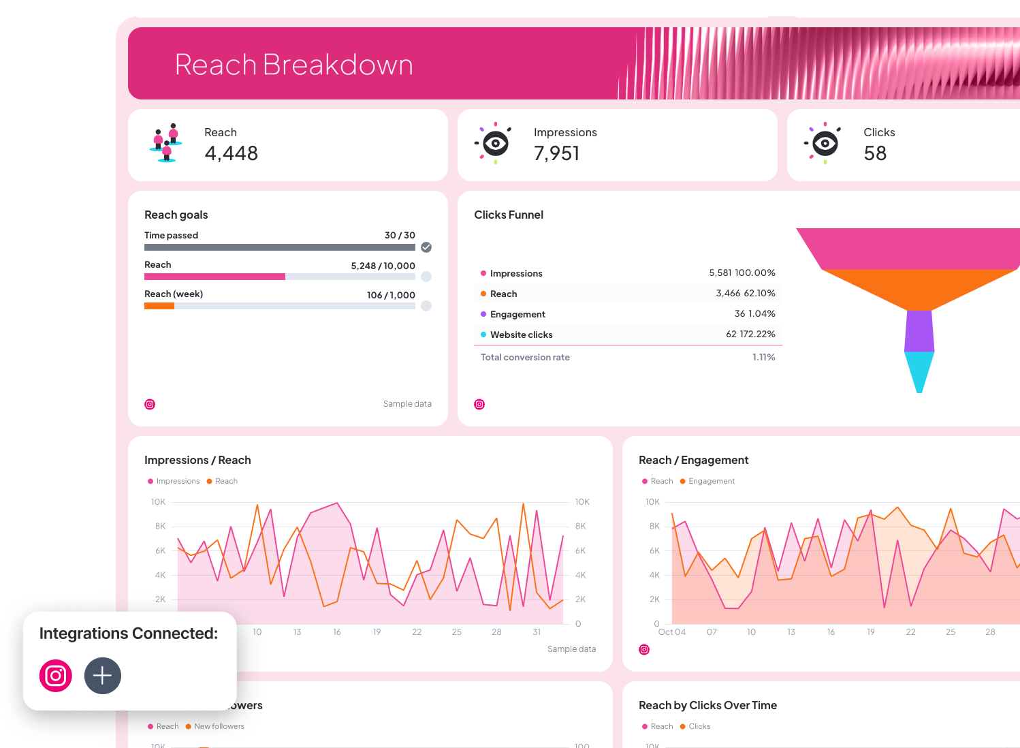The width and height of the screenshot is (1020, 748).
Task: Click the Instagram icon under the Reach/Engagement chart
Action: pos(644,649)
